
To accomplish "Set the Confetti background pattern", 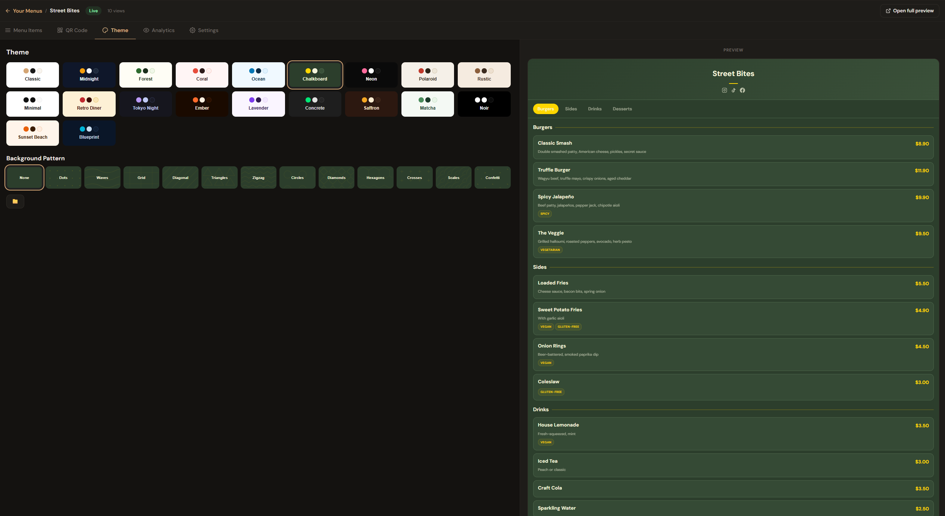I will tap(492, 177).
